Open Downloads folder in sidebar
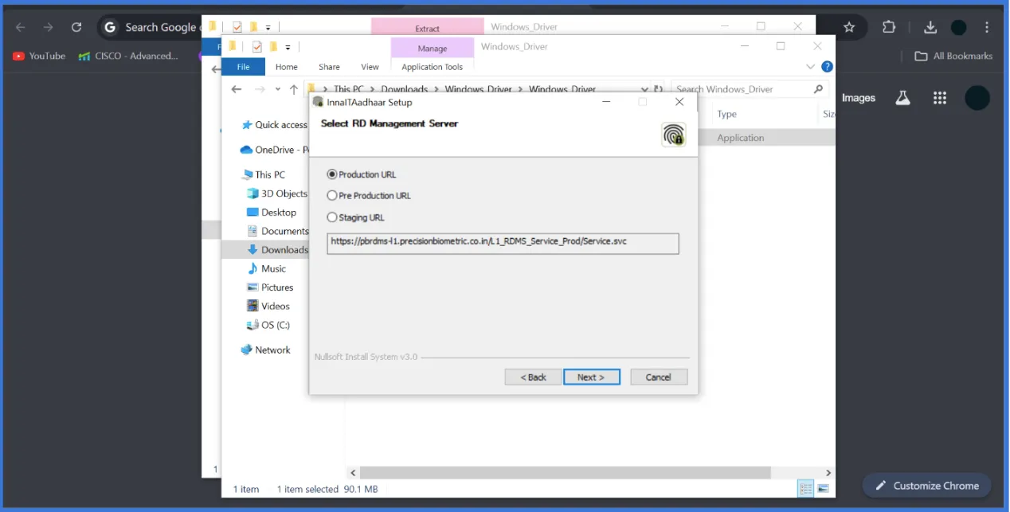This screenshot has height=512, width=1010. pyautogui.click(x=277, y=250)
